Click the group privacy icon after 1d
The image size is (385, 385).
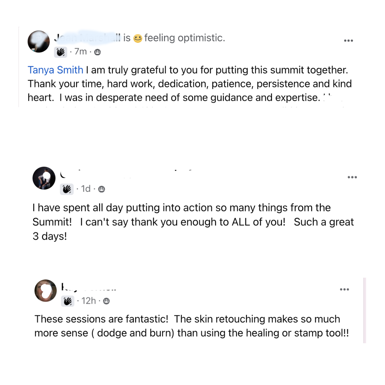pyautogui.click(x=101, y=189)
